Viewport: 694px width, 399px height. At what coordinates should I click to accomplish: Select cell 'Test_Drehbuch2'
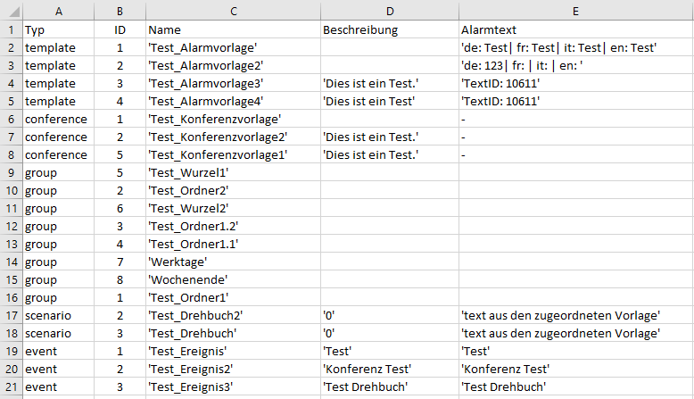(x=233, y=315)
